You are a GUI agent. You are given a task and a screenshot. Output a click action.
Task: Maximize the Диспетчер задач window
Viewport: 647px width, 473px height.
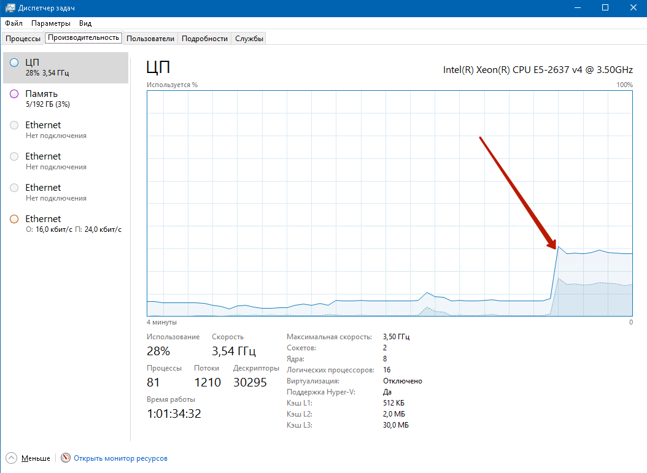(x=605, y=7)
